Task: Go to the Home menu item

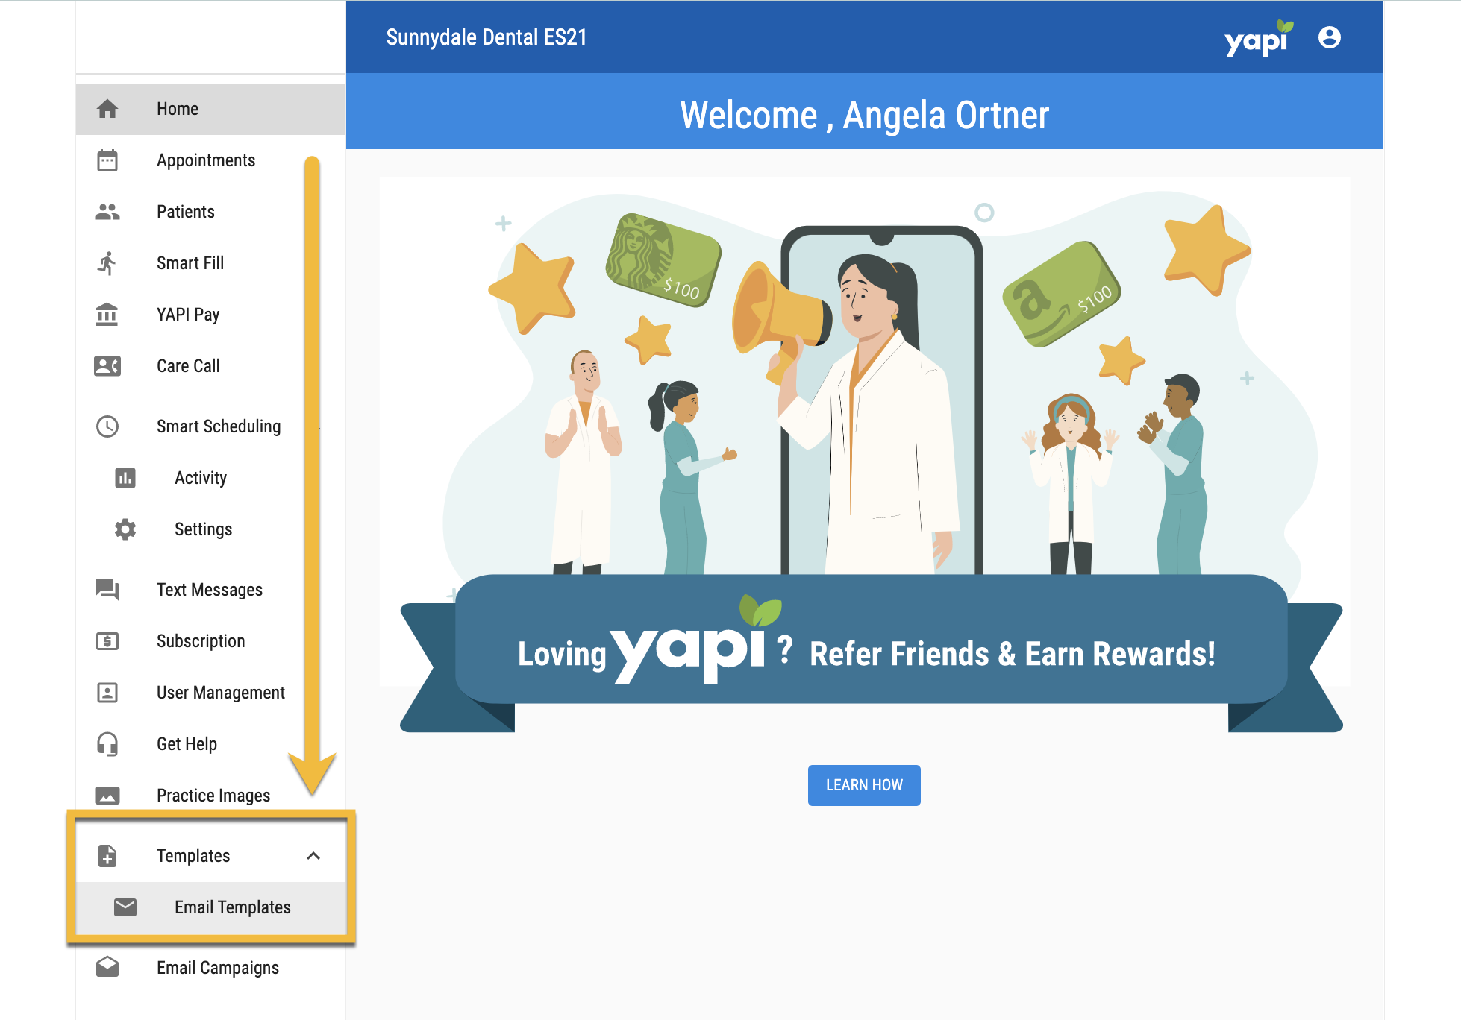Action: pos(210,109)
